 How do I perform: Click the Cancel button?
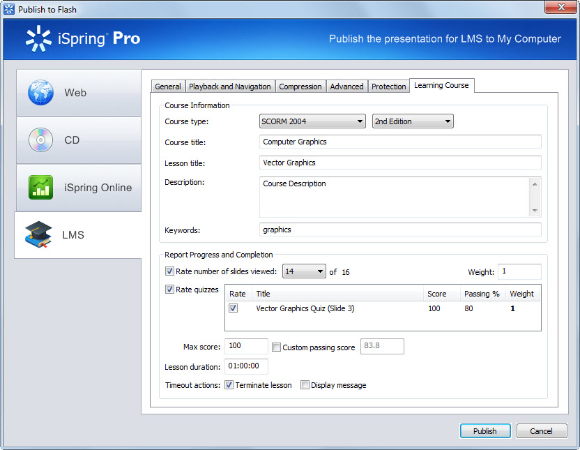point(541,431)
